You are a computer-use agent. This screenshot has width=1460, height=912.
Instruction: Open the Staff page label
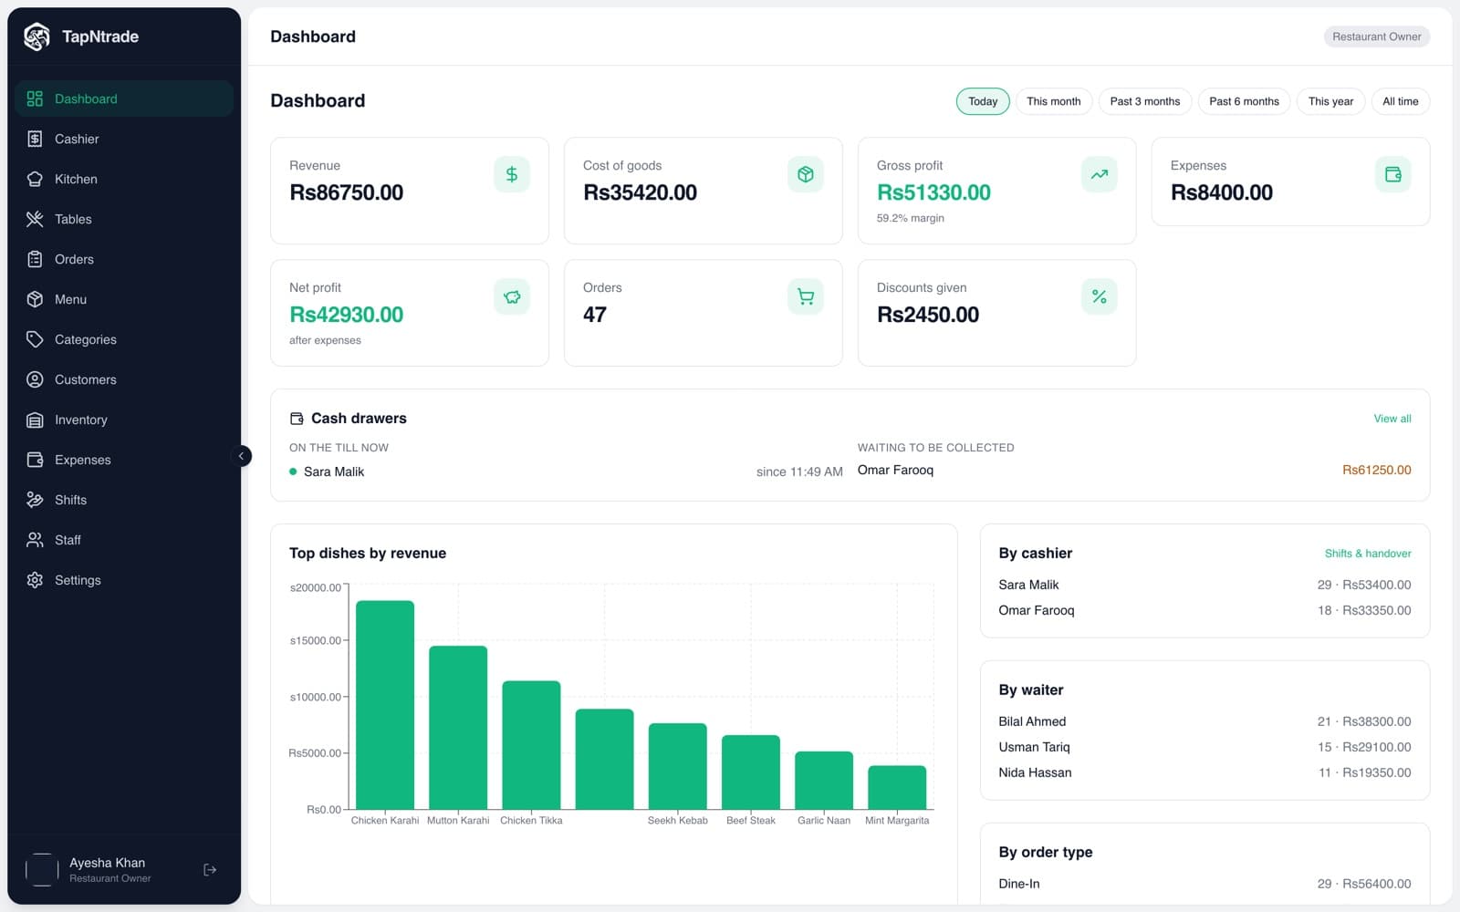pos(68,540)
